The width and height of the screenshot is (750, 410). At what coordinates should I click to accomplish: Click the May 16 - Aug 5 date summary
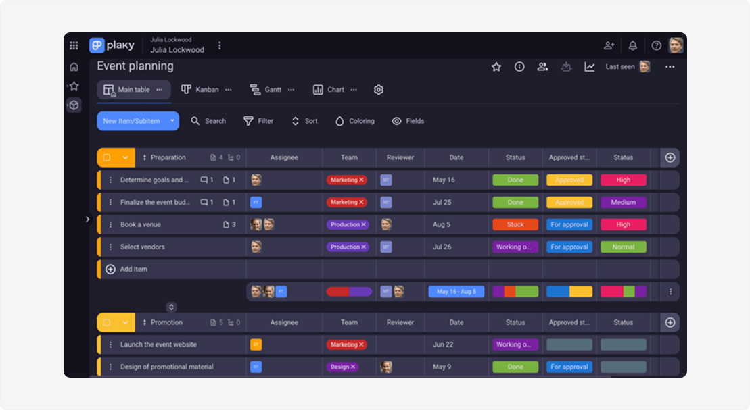[x=456, y=292]
